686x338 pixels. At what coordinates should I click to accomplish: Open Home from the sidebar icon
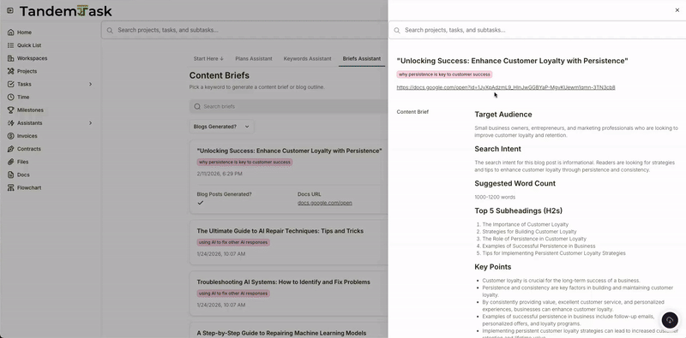tap(10, 33)
